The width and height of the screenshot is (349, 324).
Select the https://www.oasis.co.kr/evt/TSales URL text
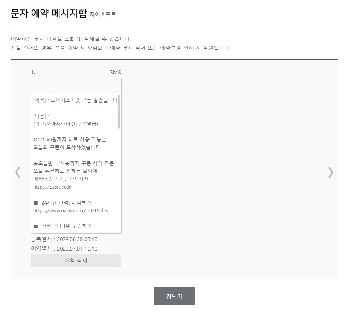point(70,211)
